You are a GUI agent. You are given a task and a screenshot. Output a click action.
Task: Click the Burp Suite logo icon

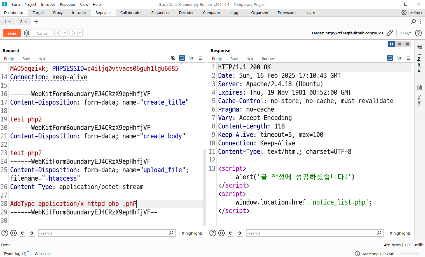click(x=4, y=4)
